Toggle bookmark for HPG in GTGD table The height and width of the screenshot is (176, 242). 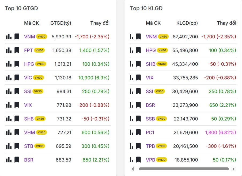(17, 64)
